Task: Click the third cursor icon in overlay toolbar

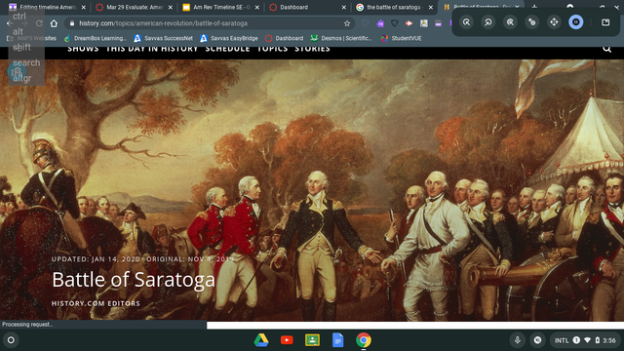Action: [510, 22]
